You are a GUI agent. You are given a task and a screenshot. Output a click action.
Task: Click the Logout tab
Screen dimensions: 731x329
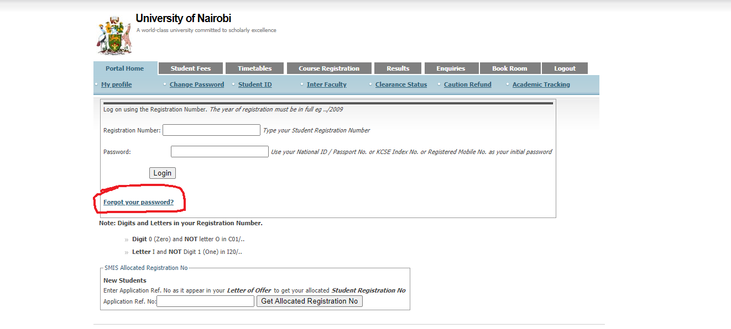coord(565,68)
